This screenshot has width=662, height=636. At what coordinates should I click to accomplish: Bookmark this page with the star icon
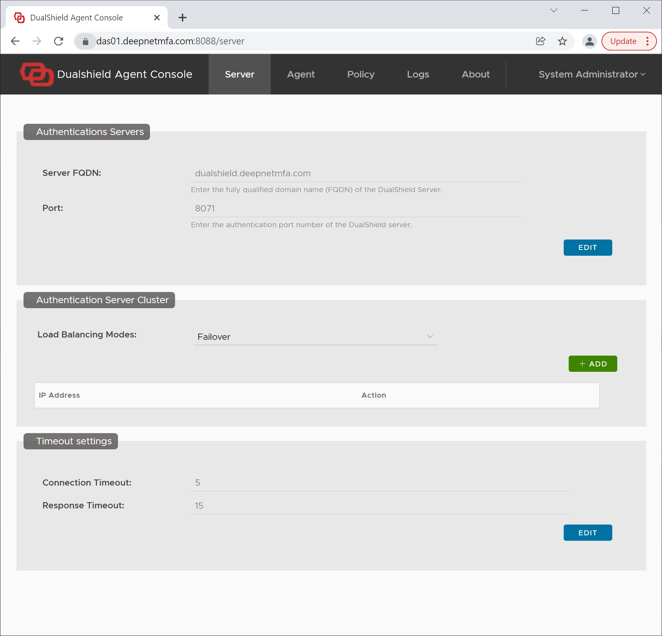(x=562, y=41)
